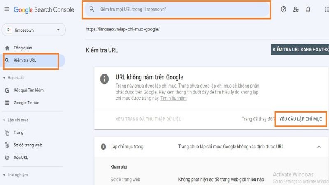Open the manage users and settings icon
Screen dimensions: 329x185
coord(296,9)
